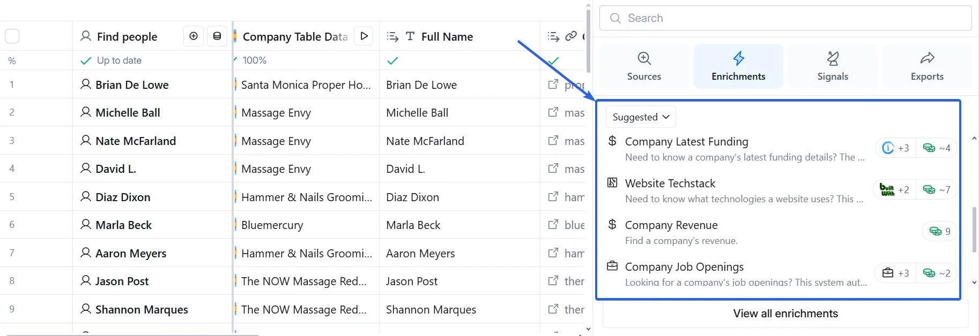The height and width of the screenshot is (336, 979).
Task: Open external link icon in Aaron Meyers row
Action: coord(553,253)
